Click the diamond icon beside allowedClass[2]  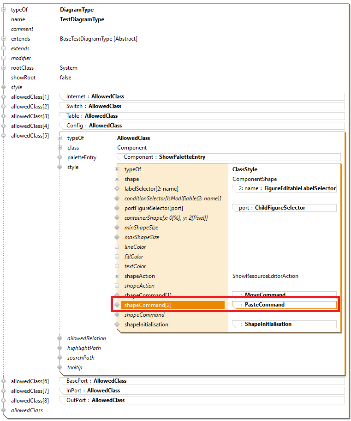[x=4, y=107]
